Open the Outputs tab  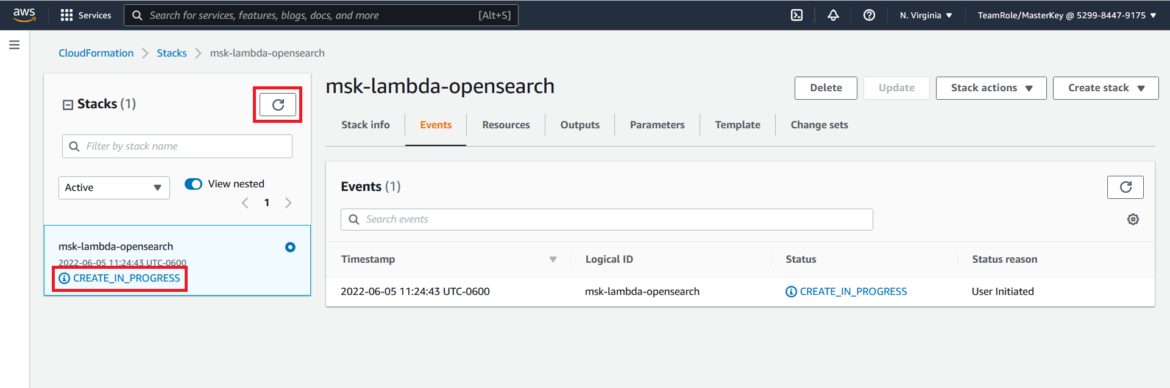coord(580,125)
